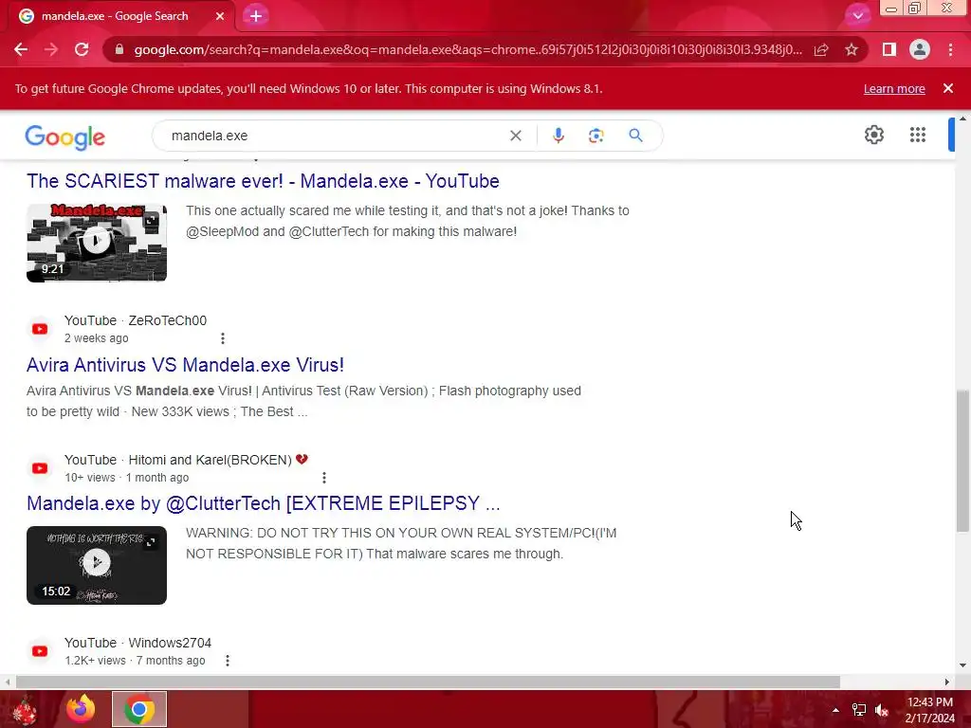
Task: Open the Chrome profile avatar
Action: 920,49
